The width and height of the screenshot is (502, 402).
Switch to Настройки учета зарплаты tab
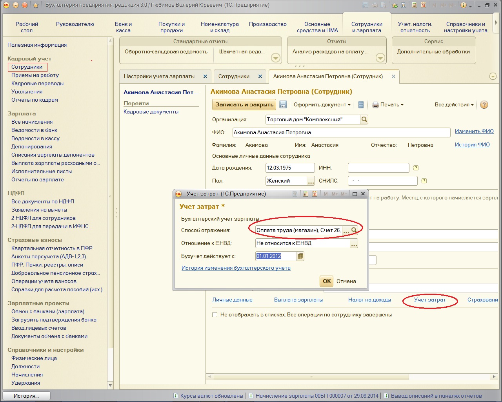(x=159, y=76)
